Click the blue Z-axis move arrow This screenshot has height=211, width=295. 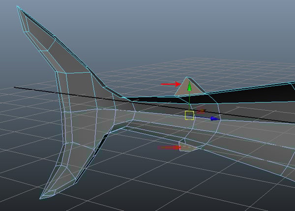pos(214,119)
